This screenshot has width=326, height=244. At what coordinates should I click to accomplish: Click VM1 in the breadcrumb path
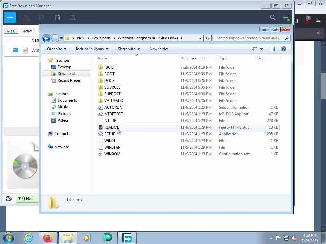[x=80, y=38]
